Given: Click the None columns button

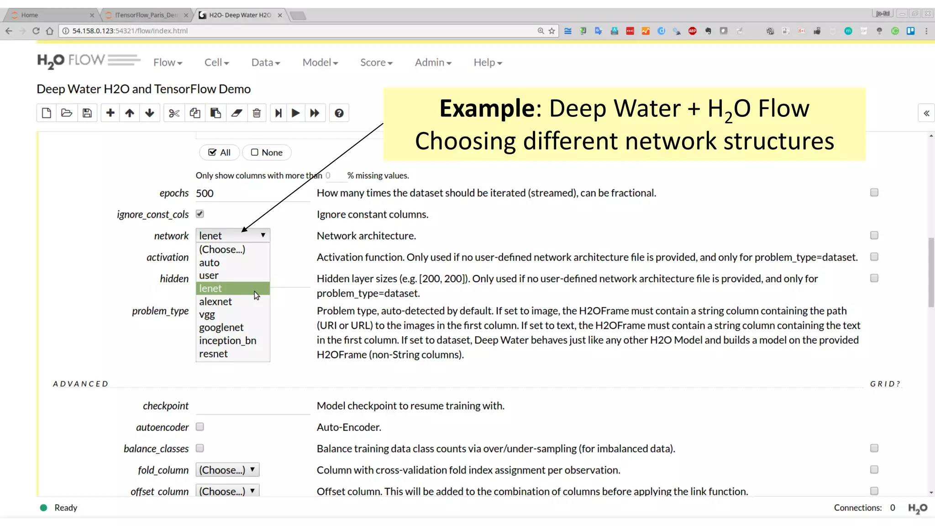Looking at the screenshot, I should pos(267,153).
